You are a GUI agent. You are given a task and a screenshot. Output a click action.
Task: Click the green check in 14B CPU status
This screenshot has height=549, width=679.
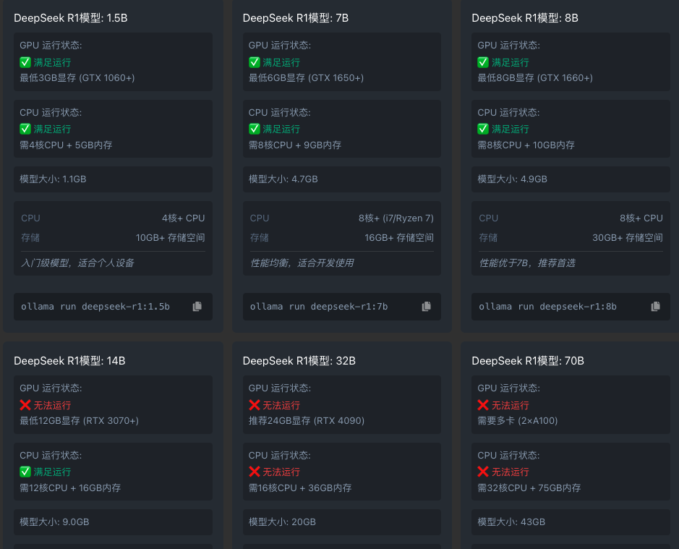click(x=25, y=472)
